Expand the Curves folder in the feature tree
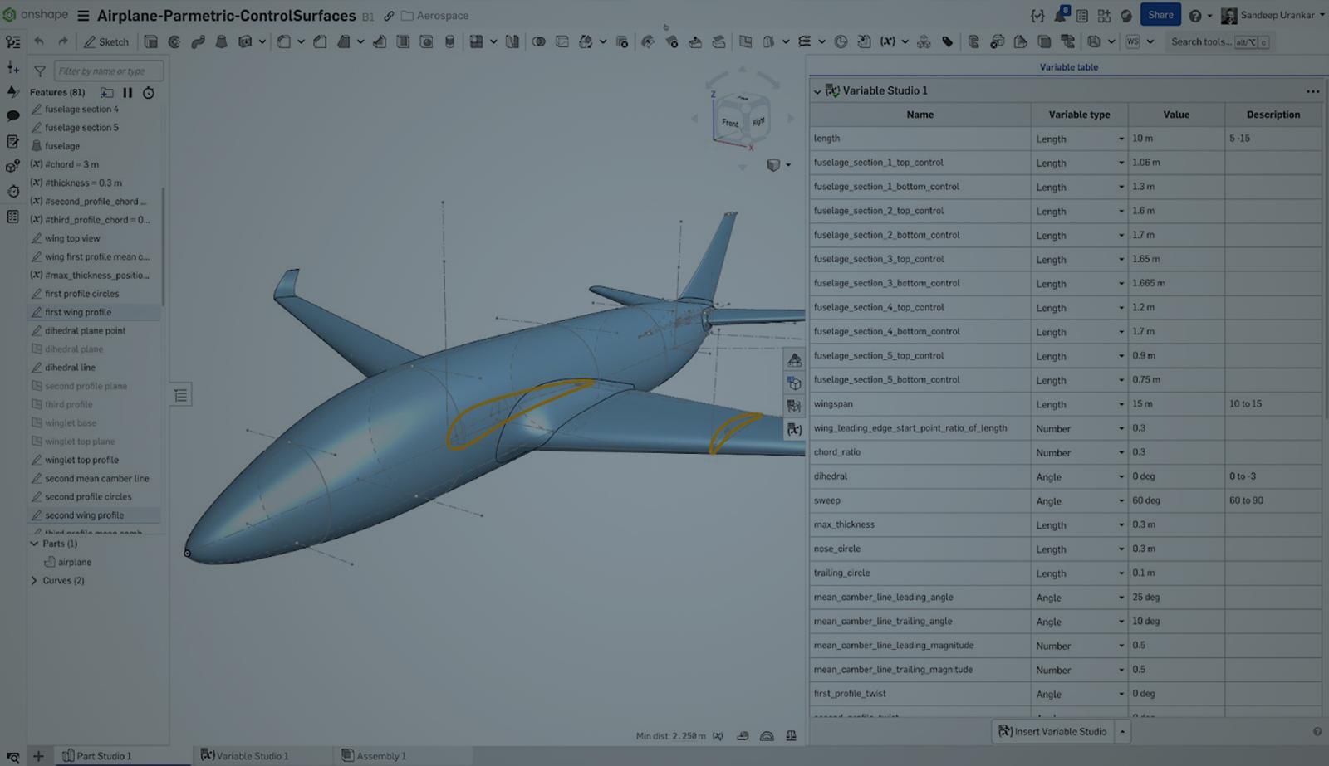 (x=36, y=580)
